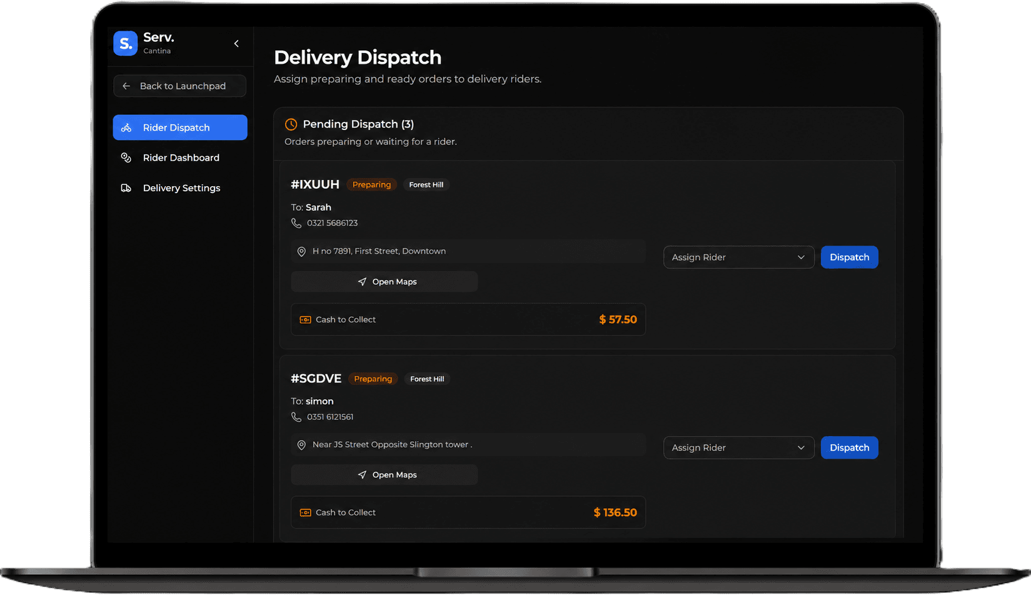Click the back arrow icon beside Launchpad
This screenshot has width=1031, height=596.
pos(126,86)
